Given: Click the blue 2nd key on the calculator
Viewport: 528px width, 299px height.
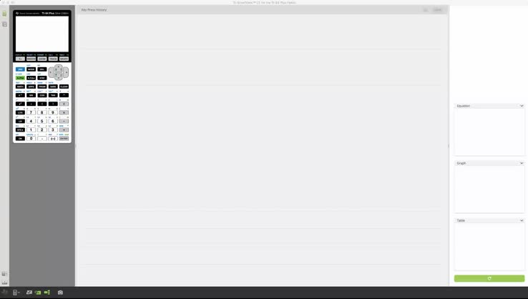Looking at the screenshot, I should 20,69.
